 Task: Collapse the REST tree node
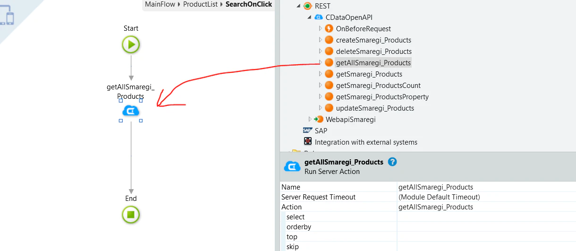point(298,6)
